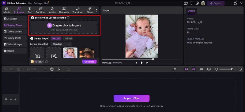Click the Redo icon in the timeline toolbar
The width and height of the screenshot is (245, 112).
[x=12, y=69]
